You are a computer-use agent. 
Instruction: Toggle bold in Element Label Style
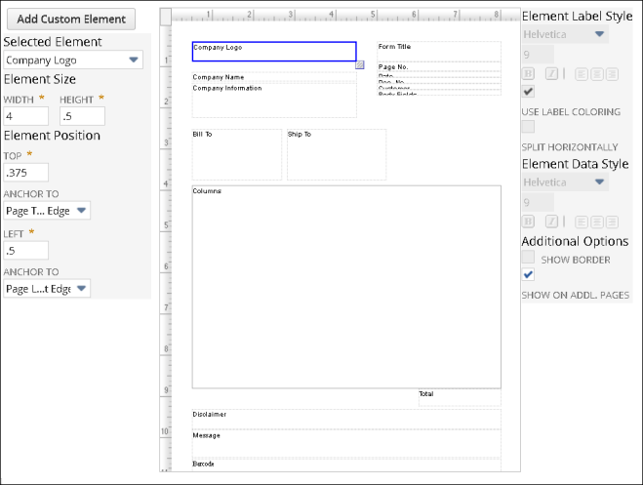(x=529, y=73)
